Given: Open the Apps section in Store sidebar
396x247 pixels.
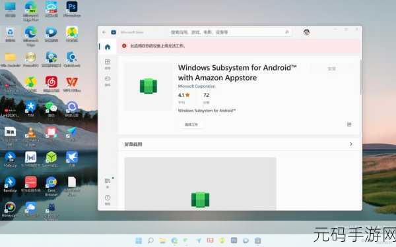Looking at the screenshot, I should pyautogui.click(x=108, y=64).
